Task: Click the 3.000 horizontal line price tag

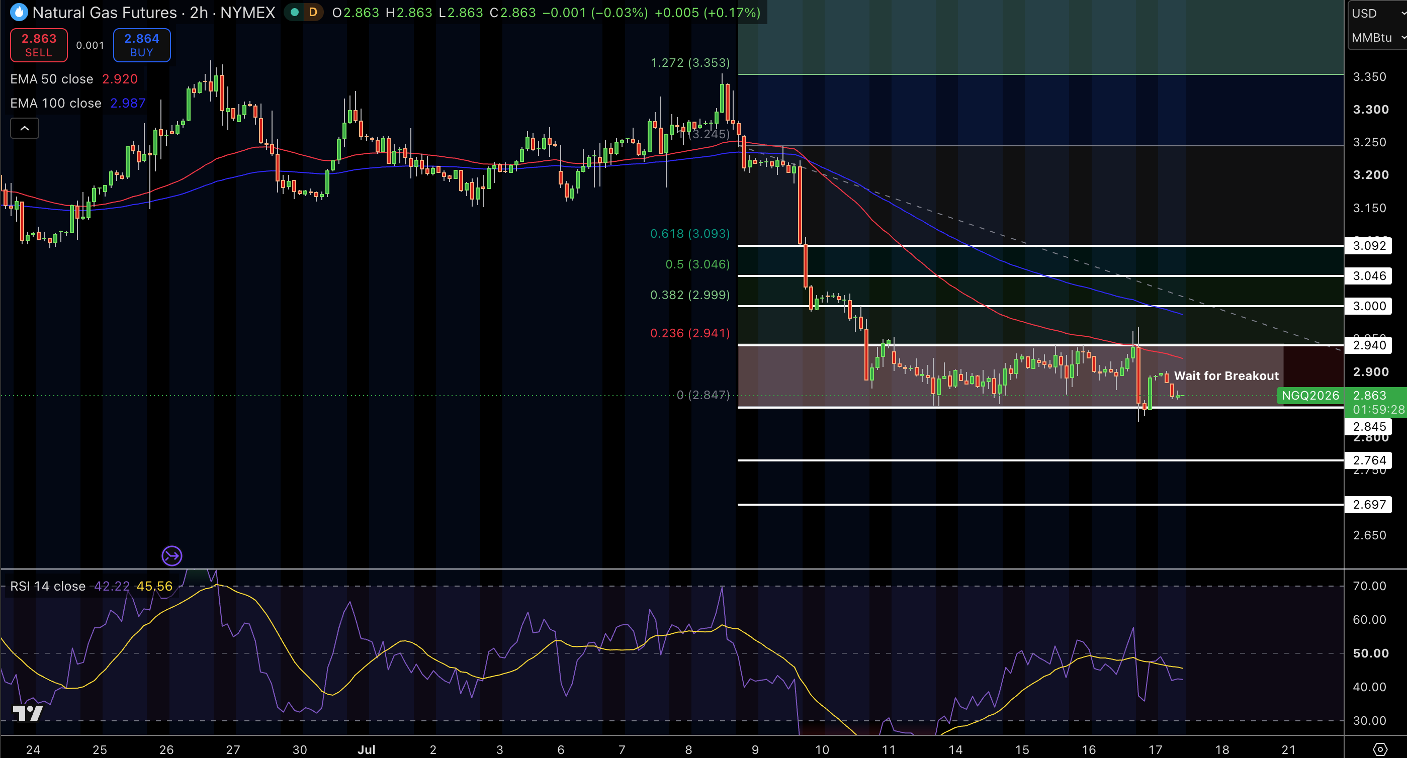Action: tap(1368, 306)
